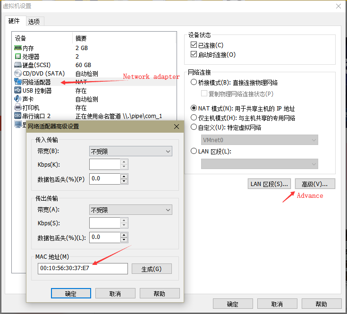Select the 声卡 sound card icon
This screenshot has width=347, height=314.
(18, 99)
